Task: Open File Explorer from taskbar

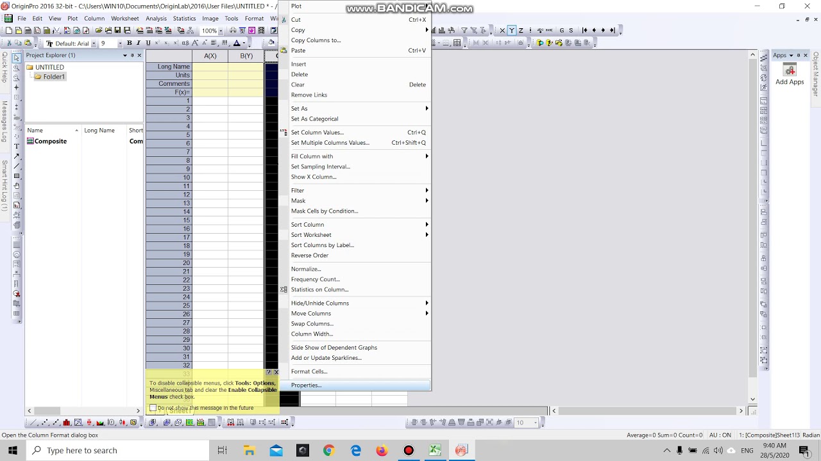Action: [x=250, y=450]
